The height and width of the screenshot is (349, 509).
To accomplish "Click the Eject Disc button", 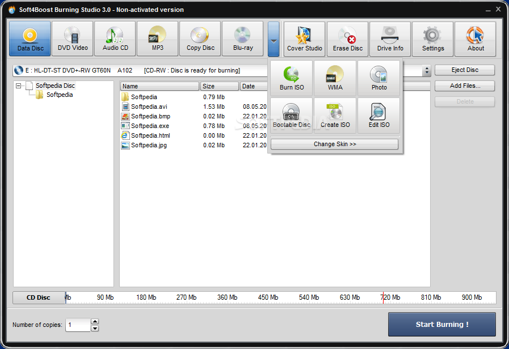I will 465,70.
